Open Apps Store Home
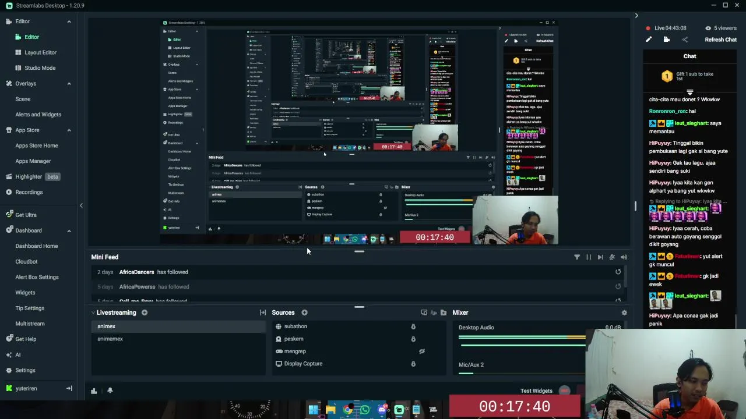 click(37, 145)
